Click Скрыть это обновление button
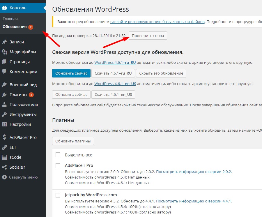This screenshot has width=262, height=217. pos(161,73)
